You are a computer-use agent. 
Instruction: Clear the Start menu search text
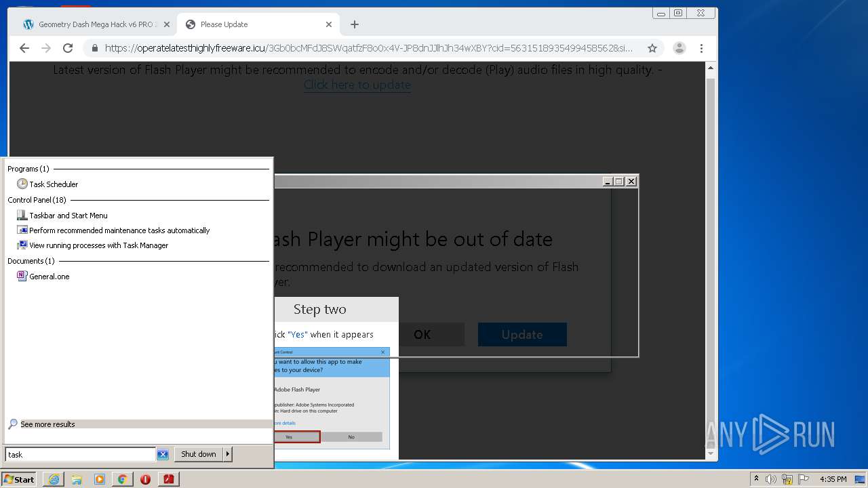click(x=163, y=455)
